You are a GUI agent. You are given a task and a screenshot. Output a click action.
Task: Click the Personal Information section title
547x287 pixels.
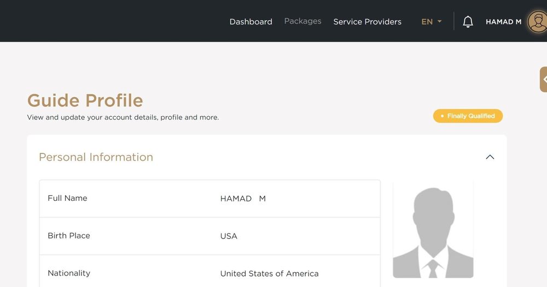96,157
